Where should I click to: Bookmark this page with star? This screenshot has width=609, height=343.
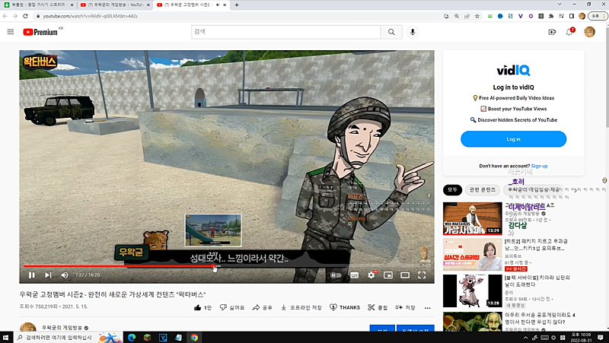point(477,16)
